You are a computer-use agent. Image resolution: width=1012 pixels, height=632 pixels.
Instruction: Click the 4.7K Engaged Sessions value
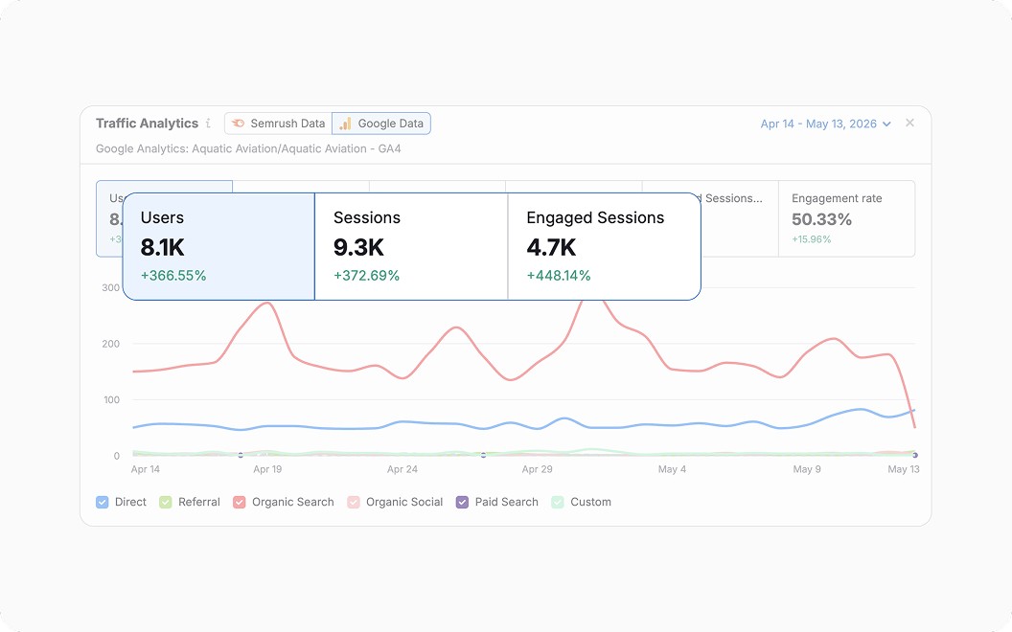pyautogui.click(x=550, y=248)
